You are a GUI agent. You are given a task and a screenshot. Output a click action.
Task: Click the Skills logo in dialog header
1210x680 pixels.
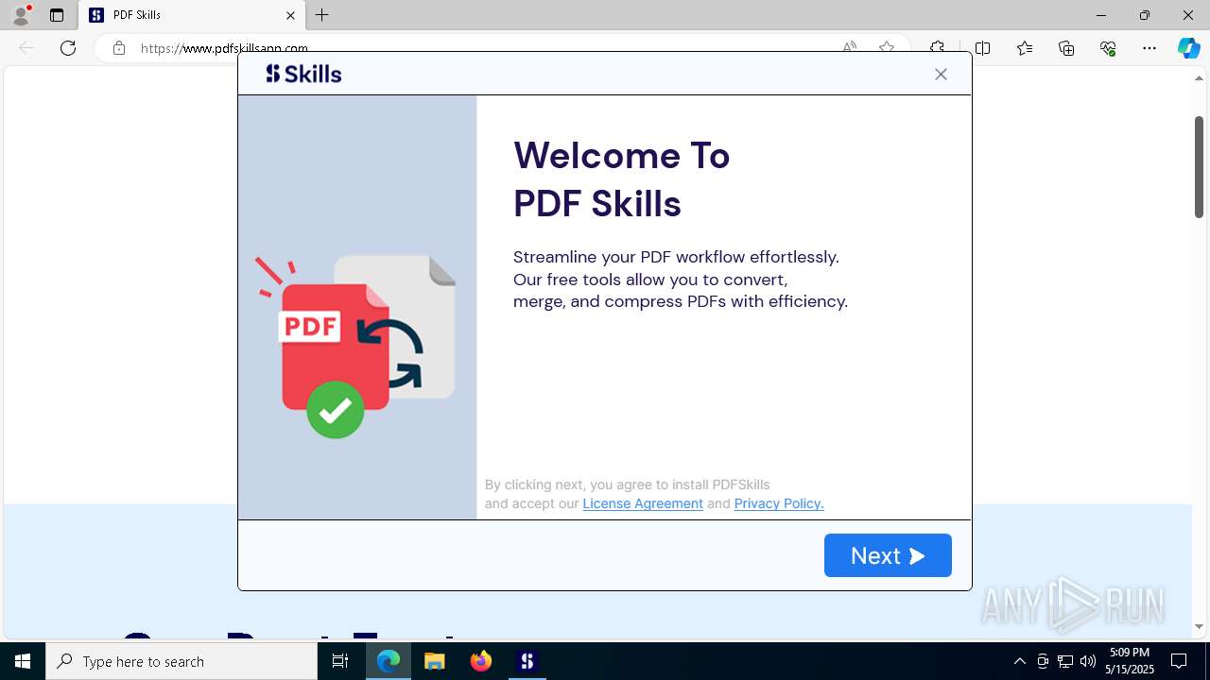(303, 74)
